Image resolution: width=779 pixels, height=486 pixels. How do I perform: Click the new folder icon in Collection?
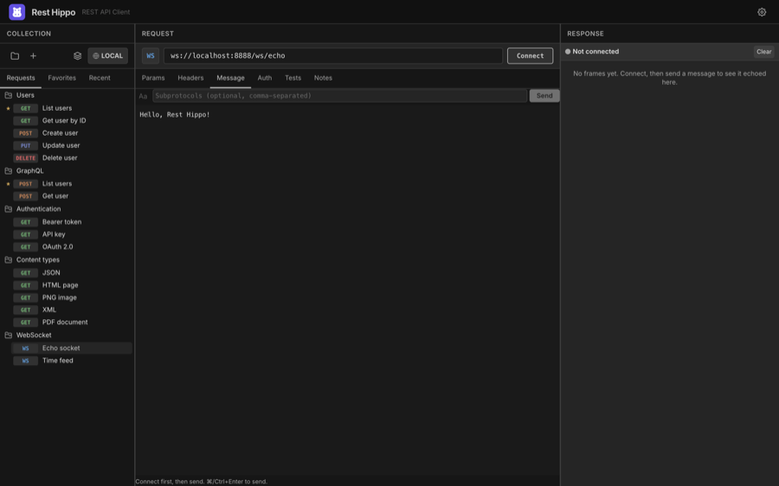pos(15,56)
